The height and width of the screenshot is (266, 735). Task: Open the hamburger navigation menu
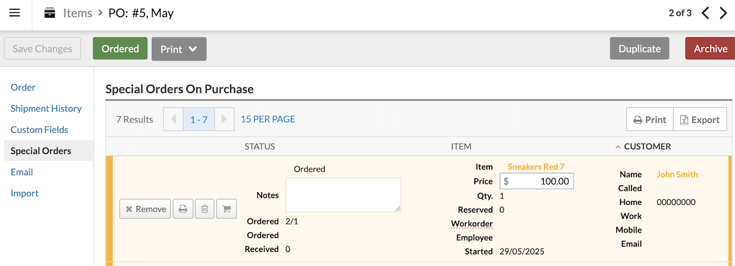15,13
